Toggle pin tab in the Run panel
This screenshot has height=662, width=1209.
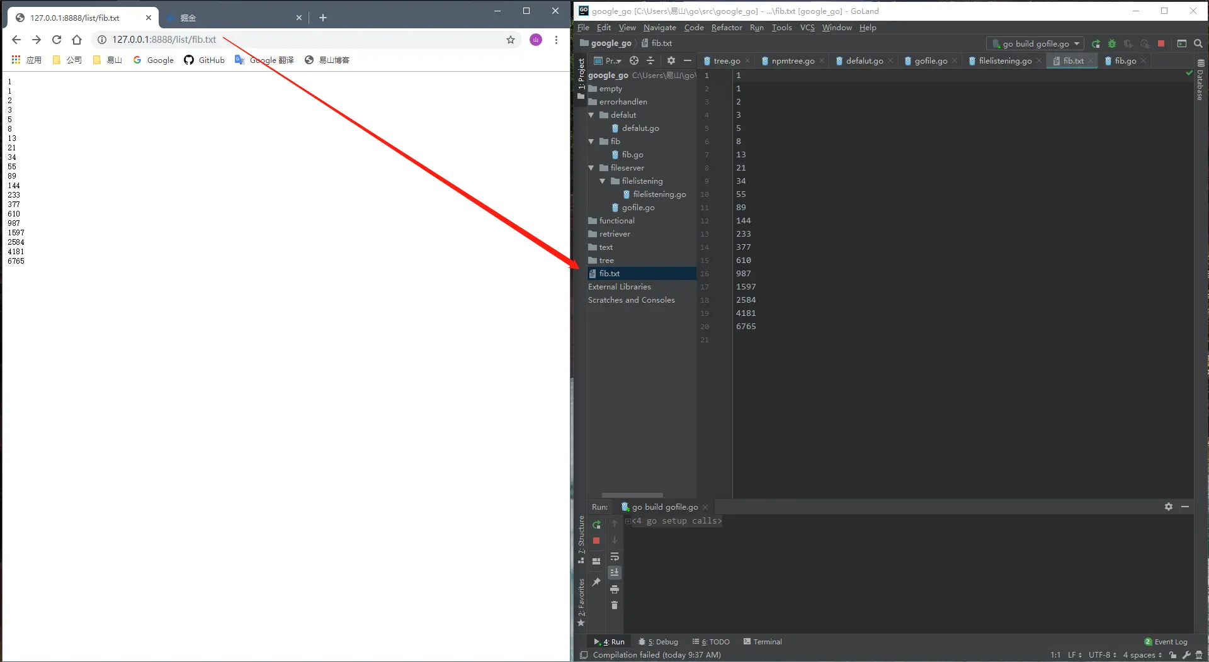pos(596,582)
